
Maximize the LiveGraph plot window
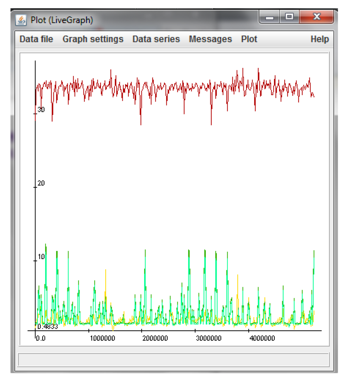click(x=289, y=17)
